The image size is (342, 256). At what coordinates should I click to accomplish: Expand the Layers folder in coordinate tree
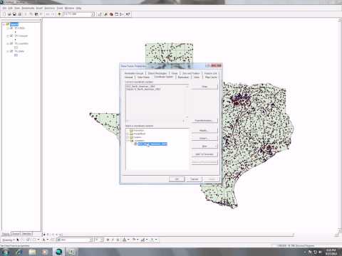pyautogui.click(x=128, y=137)
